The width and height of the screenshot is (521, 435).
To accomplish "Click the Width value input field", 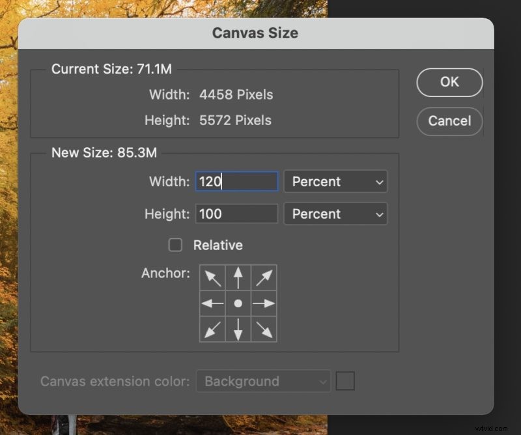I will [x=236, y=182].
